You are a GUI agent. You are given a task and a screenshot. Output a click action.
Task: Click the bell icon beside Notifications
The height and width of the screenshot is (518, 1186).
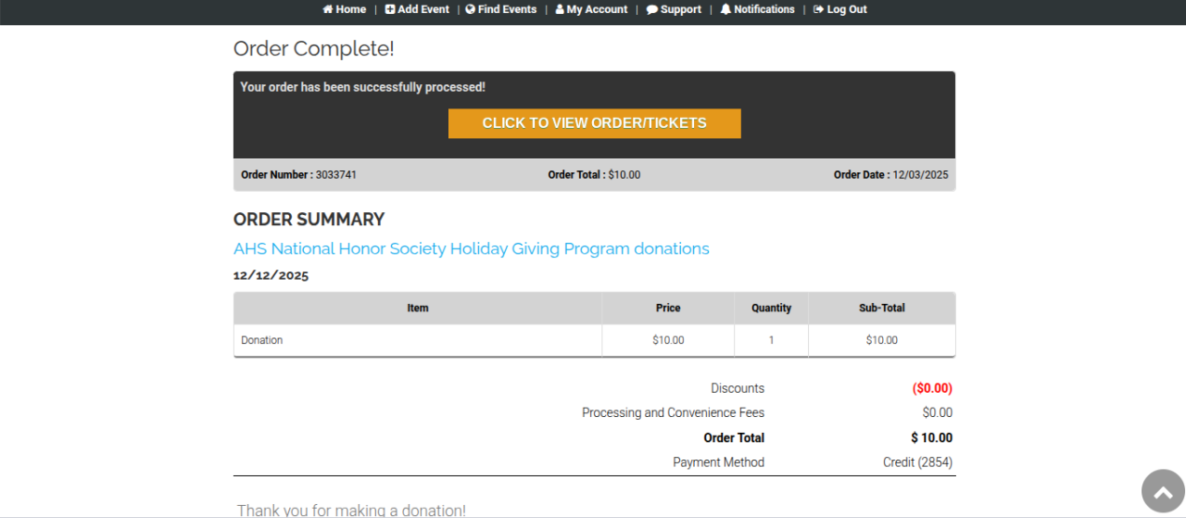tap(725, 9)
